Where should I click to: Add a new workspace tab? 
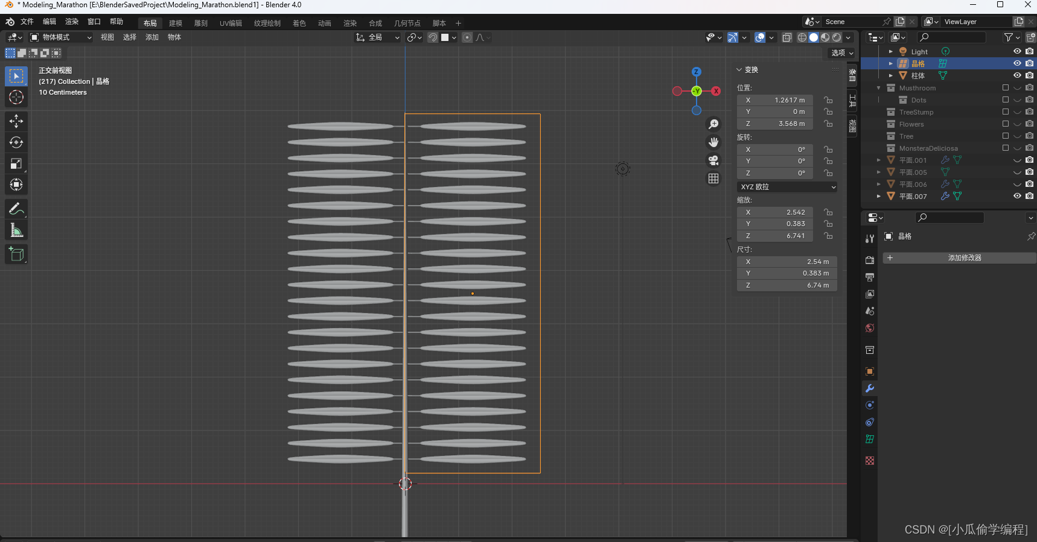click(458, 24)
